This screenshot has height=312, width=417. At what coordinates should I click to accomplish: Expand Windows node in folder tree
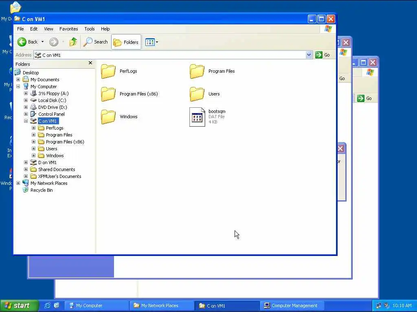(x=33, y=156)
